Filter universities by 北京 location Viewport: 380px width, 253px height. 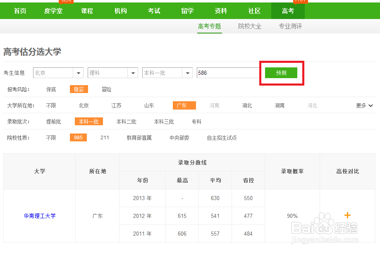tap(84, 106)
